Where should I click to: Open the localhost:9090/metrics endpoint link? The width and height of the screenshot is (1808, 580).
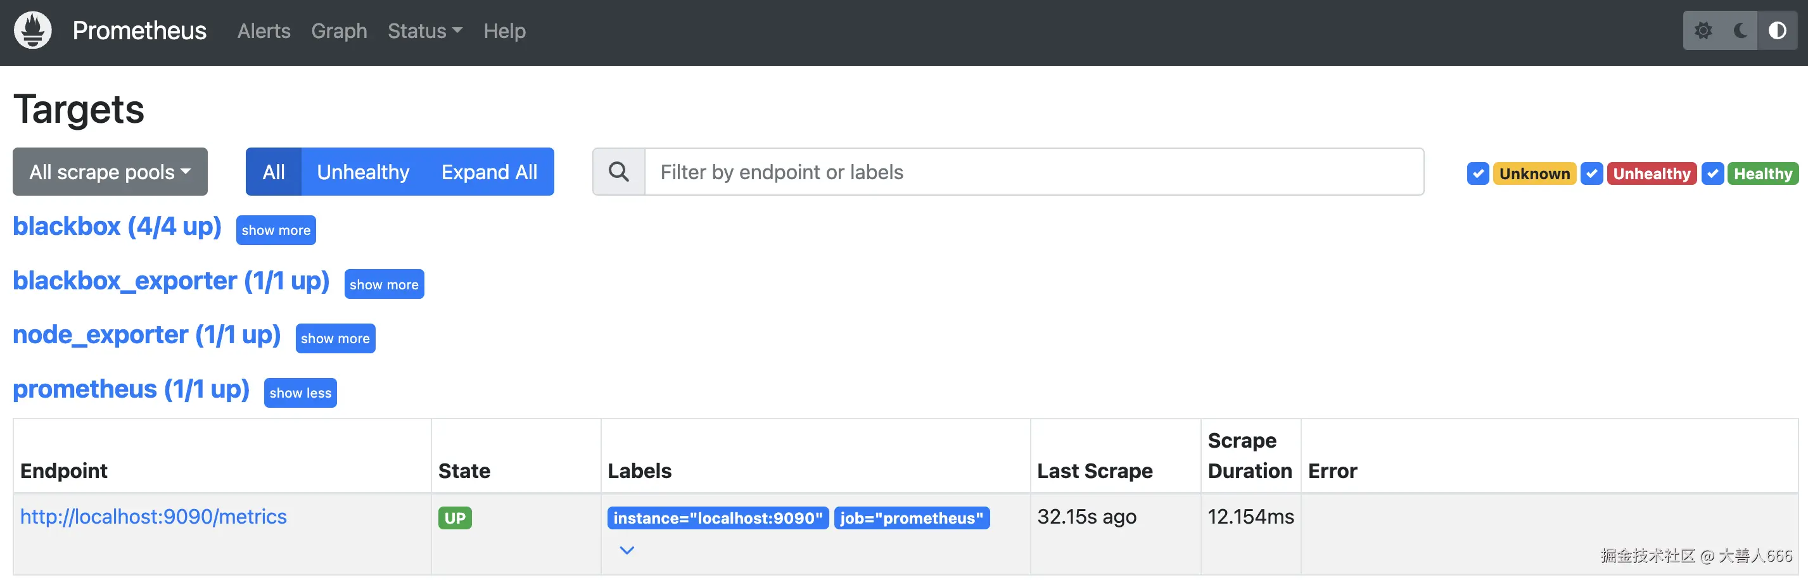(x=153, y=517)
